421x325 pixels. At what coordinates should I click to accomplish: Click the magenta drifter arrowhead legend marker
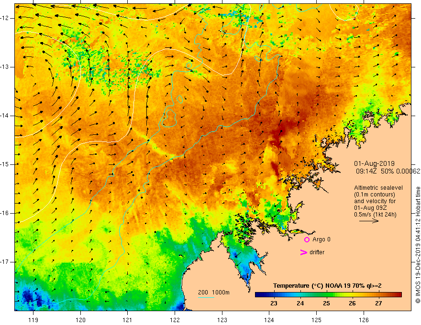304,252
